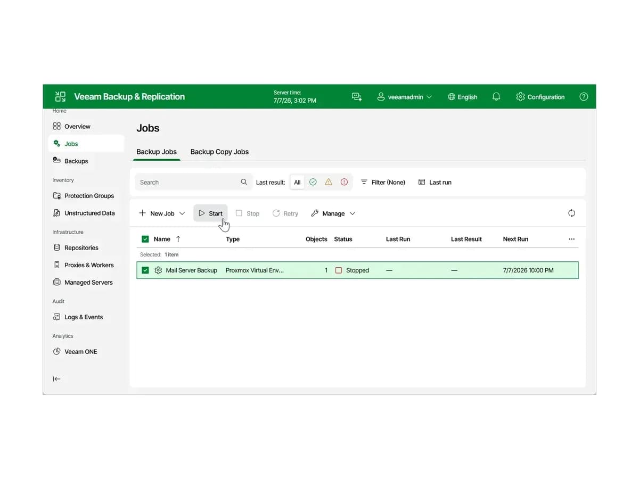Click the Veeam ONE pie chart icon
The image size is (639, 479).
pyautogui.click(x=57, y=352)
